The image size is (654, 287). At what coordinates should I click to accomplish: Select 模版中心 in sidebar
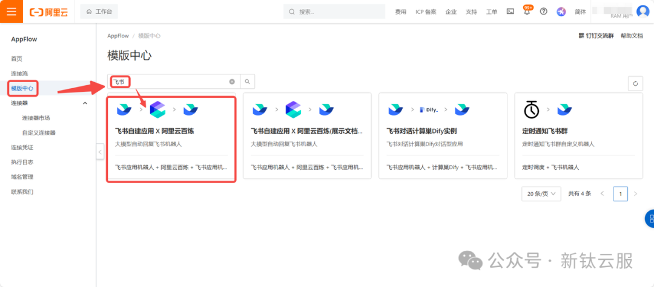(x=22, y=88)
